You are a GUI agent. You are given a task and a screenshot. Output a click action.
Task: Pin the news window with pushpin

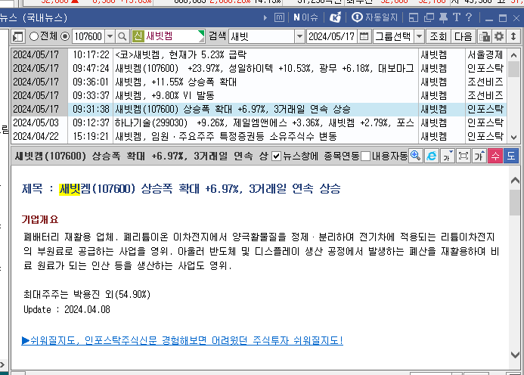point(443,17)
